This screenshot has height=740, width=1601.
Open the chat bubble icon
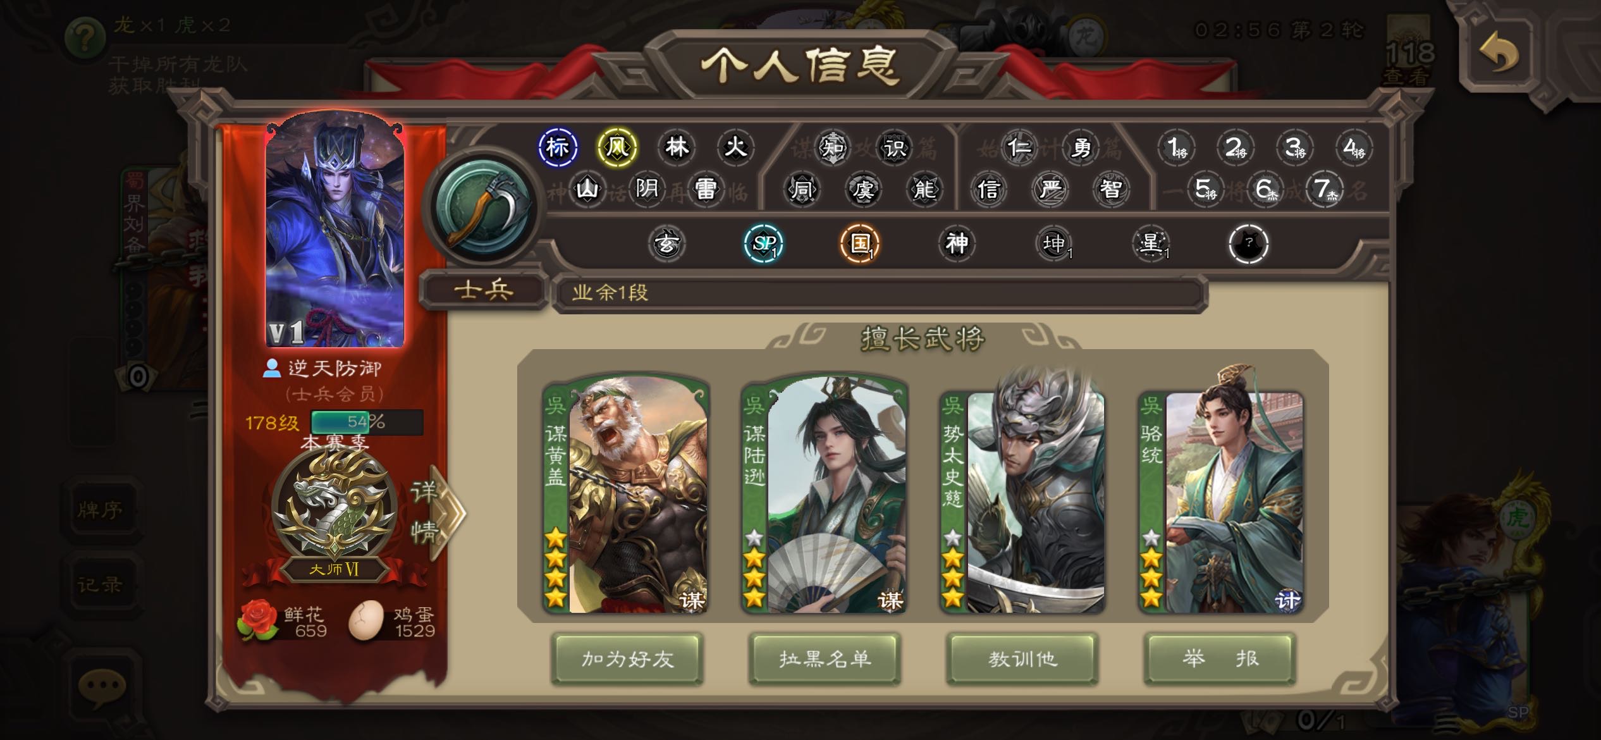pyautogui.click(x=102, y=686)
